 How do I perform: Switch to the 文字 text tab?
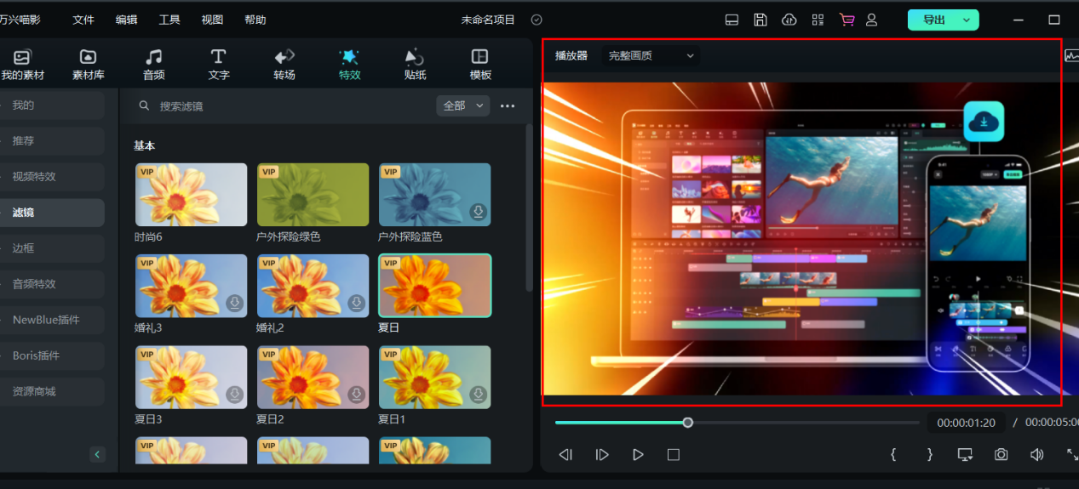pos(219,65)
